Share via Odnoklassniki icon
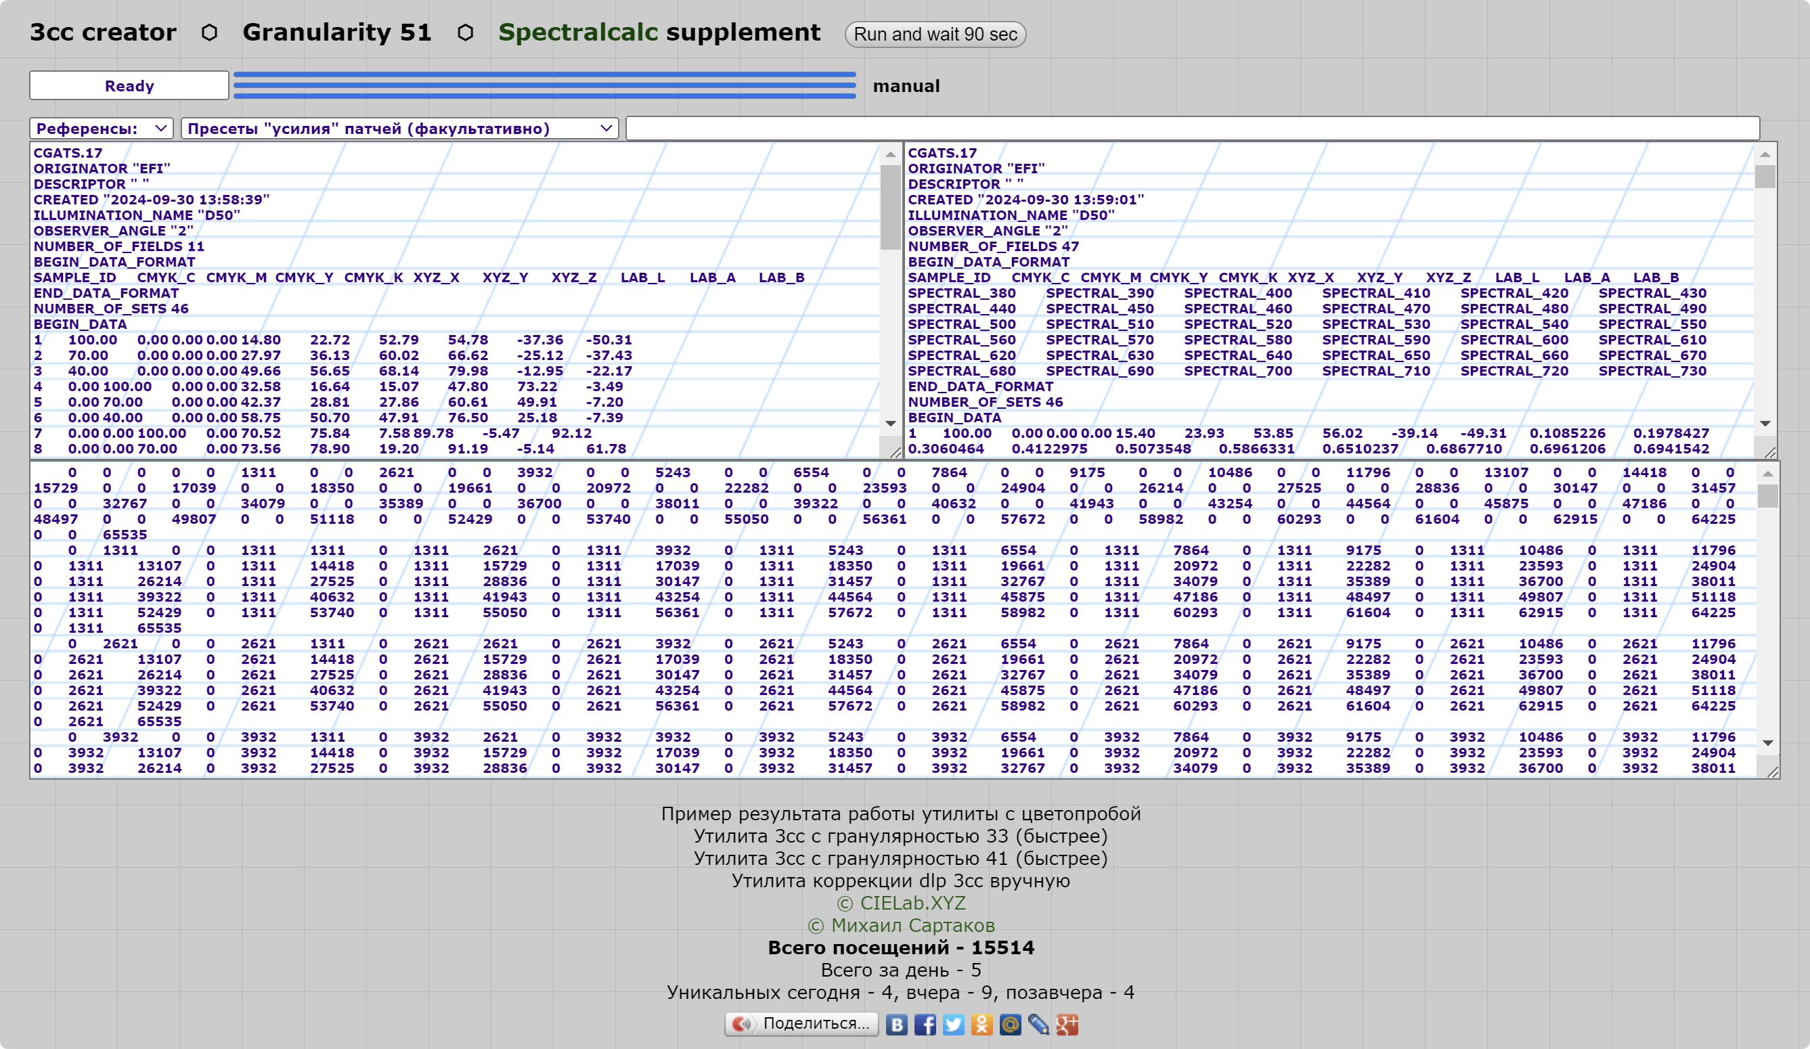Image resolution: width=1810 pixels, height=1049 pixels. point(982,1025)
